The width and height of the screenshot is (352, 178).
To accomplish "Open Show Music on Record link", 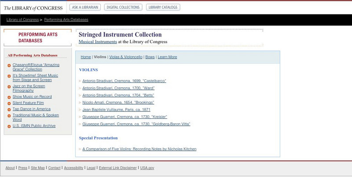I will point(32,96).
